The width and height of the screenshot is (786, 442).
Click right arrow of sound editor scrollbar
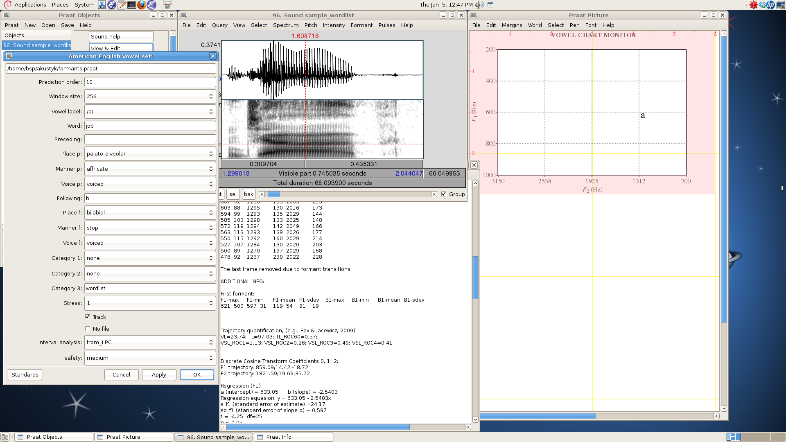click(x=434, y=194)
